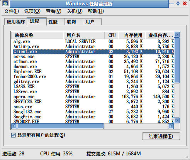Screen dimensions: 190x160
Task: Select the gditray.exe process
Action: tap(93, 82)
